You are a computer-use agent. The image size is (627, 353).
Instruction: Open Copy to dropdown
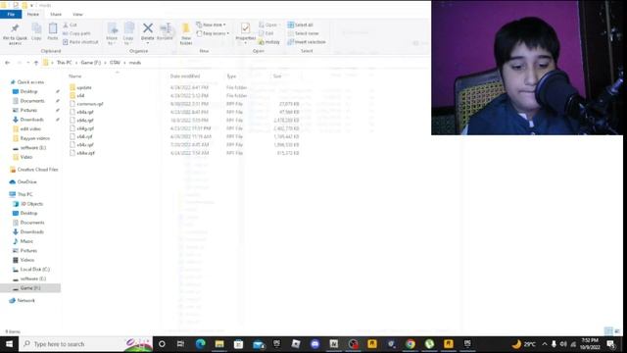(x=128, y=33)
